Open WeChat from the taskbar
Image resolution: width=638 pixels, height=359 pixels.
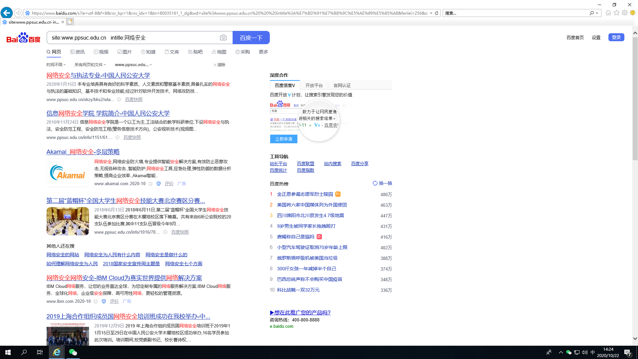coord(73,352)
